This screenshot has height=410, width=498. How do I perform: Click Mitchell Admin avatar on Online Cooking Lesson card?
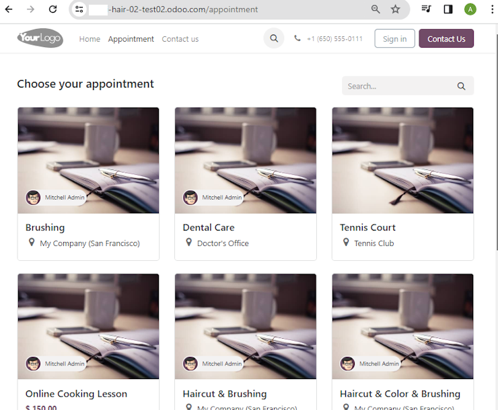click(x=33, y=364)
